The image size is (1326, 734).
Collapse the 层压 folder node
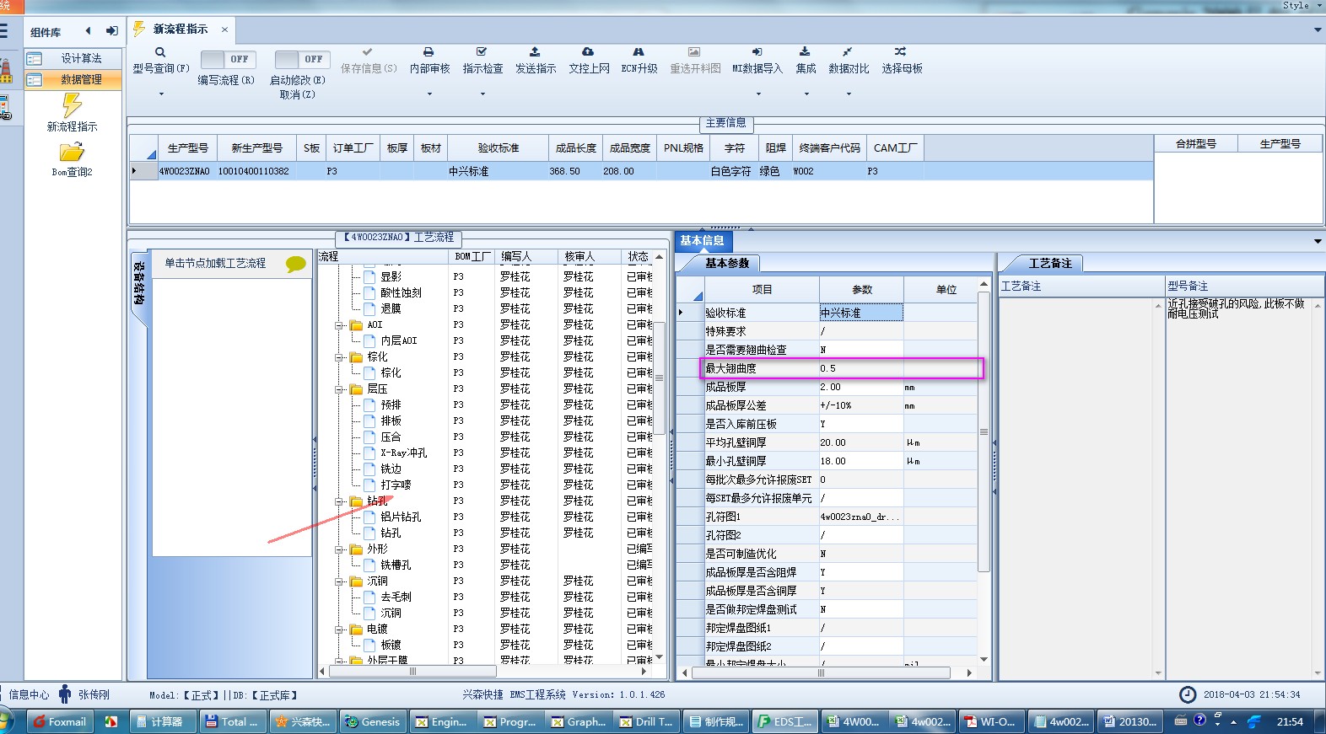[x=340, y=388]
